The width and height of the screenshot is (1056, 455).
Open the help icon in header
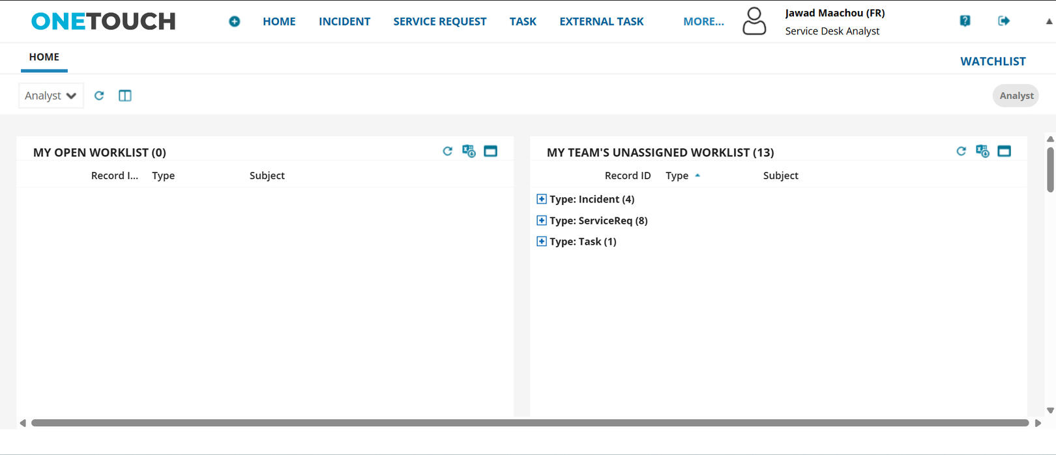tap(965, 21)
